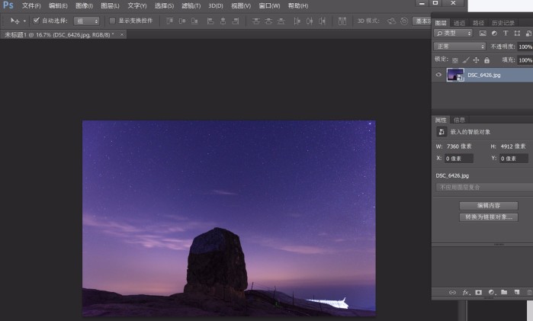Toggle lock all padlock icon
The image size is (533, 321).
[486, 60]
